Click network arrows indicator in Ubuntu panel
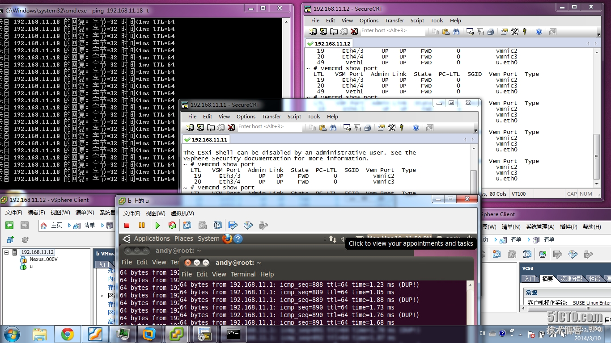The width and height of the screenshot is (611, 343). point(332,239)
